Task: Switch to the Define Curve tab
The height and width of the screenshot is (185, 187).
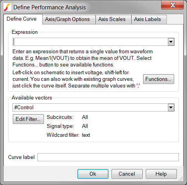Action: (x=22, y=19)
